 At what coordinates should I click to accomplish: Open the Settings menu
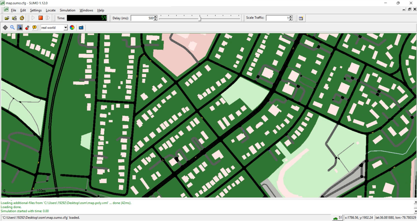(x=36, y=10)
